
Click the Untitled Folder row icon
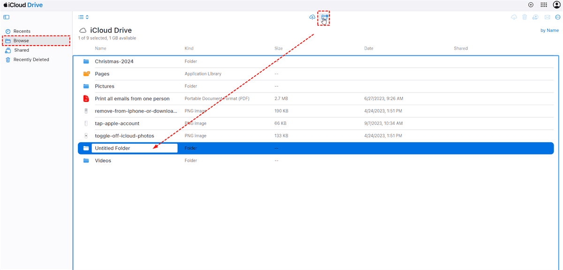click(86, 148)
